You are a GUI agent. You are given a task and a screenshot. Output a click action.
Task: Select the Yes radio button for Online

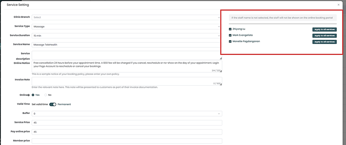point(33,95)
